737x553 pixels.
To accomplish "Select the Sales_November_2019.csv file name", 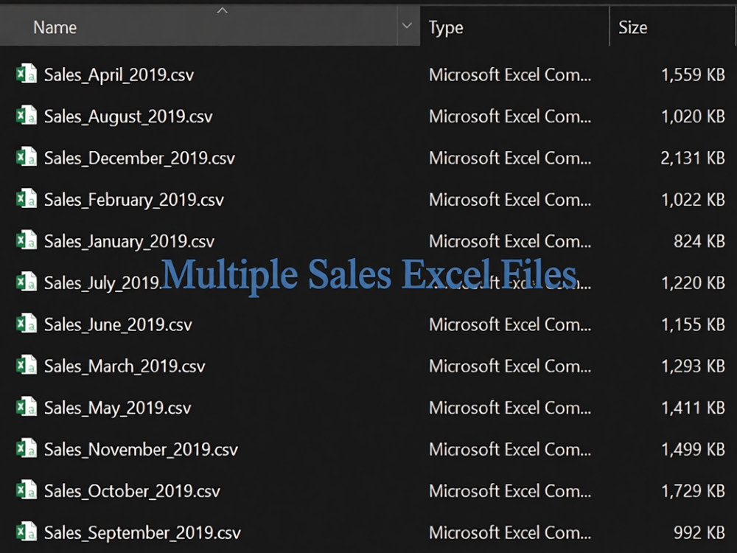I will [141, 450].
